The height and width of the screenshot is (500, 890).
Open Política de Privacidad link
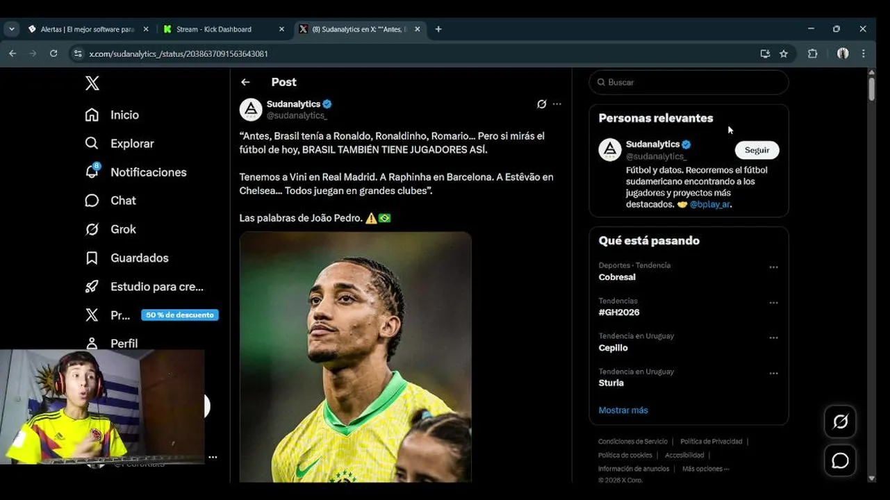711,442
